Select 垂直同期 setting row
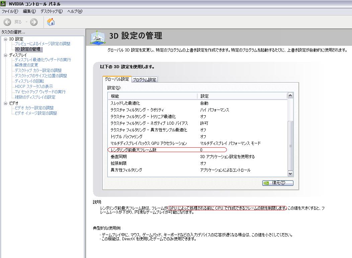The image size is (352, 258). coord(197,157)
